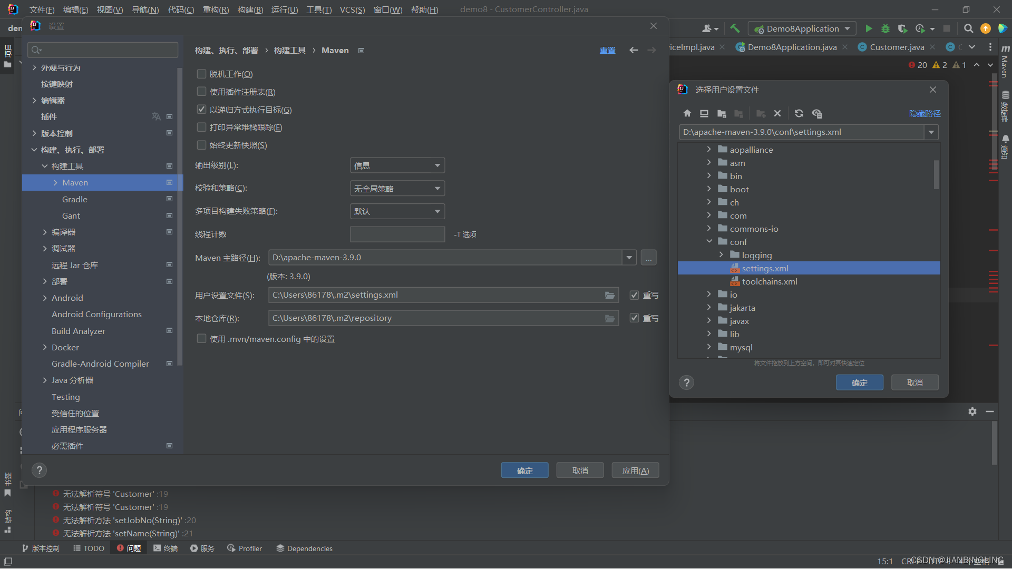Image resolution: width=1012 pixels, height=569 pixels.
Task: Click 应用(A) button in settings
Action: pyautogui.click(x=635, y=470)
